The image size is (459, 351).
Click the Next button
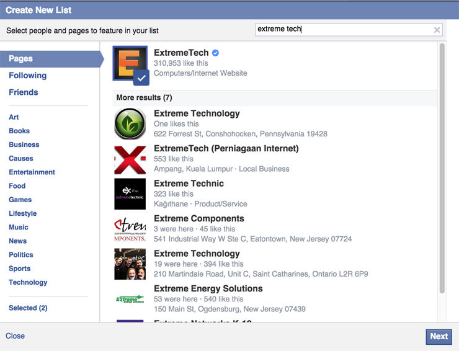coord(439,336)
